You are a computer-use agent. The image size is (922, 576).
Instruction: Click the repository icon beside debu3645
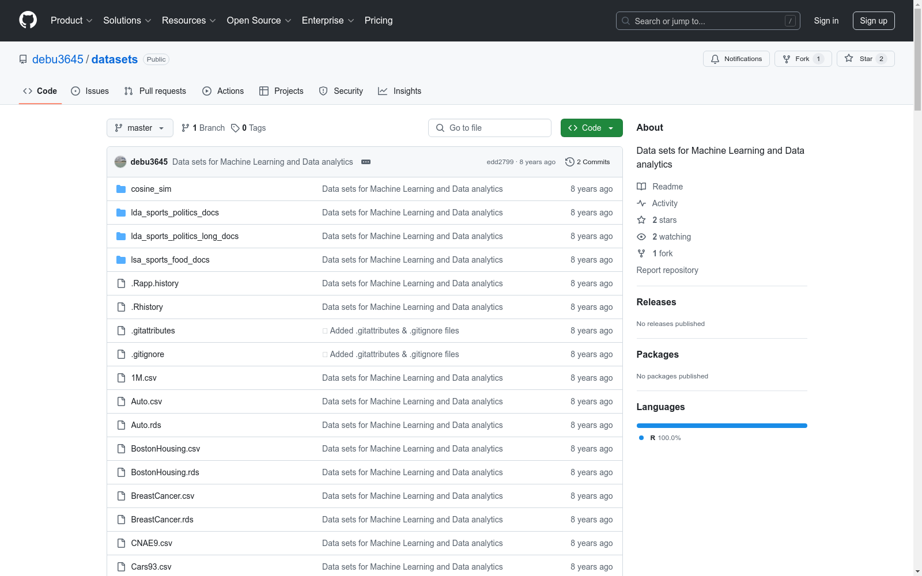click(23, 59)
